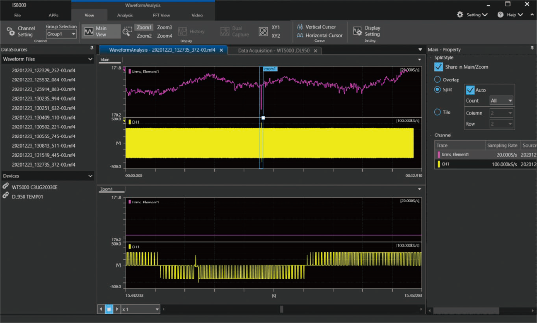The height and width of the screenshot is (323, 537).
Task: Open the XY1 view
Action: (x=273, y=27)
